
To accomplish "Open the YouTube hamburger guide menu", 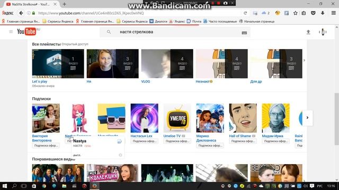I will [11, 32].
